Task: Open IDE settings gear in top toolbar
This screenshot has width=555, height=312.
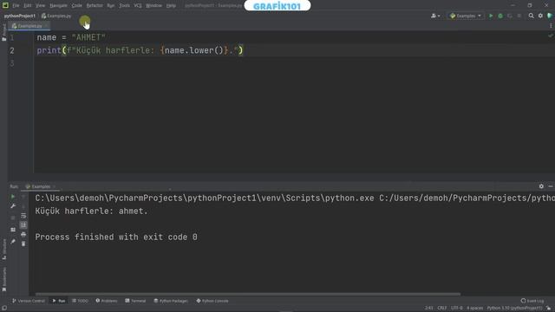Action: coord(540,16)
